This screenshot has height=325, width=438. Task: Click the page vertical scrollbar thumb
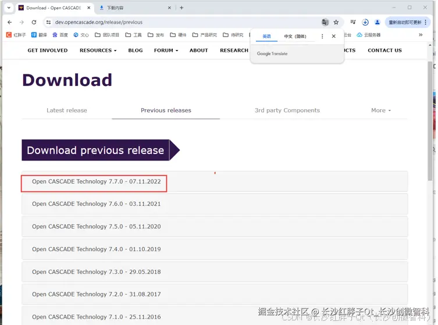pyautogui.click(x=430, y=121)
